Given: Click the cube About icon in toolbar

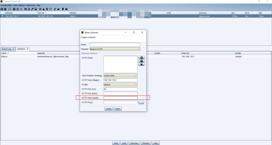Looking at the screenshot, I should coord(66,9).
